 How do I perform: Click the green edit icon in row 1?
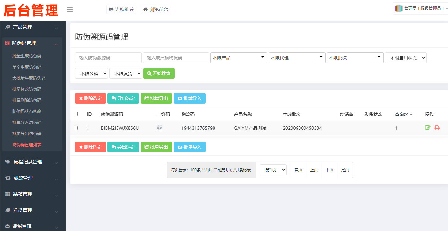428,128
